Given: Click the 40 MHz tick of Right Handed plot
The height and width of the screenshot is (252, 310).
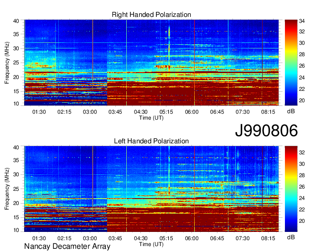Looking at the screenshot, I should (16, 21).
